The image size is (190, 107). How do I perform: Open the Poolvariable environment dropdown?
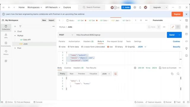pos(167,21)
